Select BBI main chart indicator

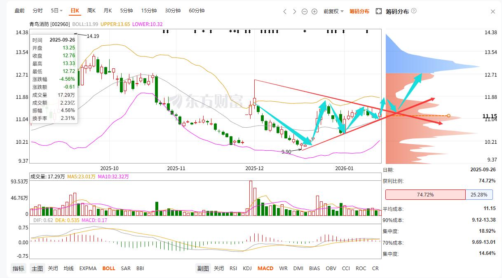coord(140,269)
